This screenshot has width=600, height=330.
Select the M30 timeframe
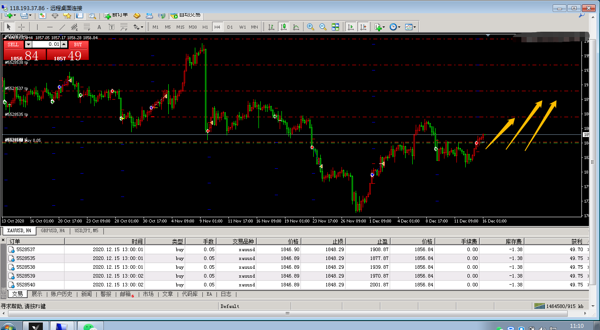pyautogui.click(x=193, y=27)
